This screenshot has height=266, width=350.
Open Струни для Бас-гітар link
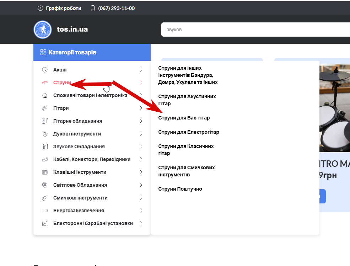tap(184, 118)
